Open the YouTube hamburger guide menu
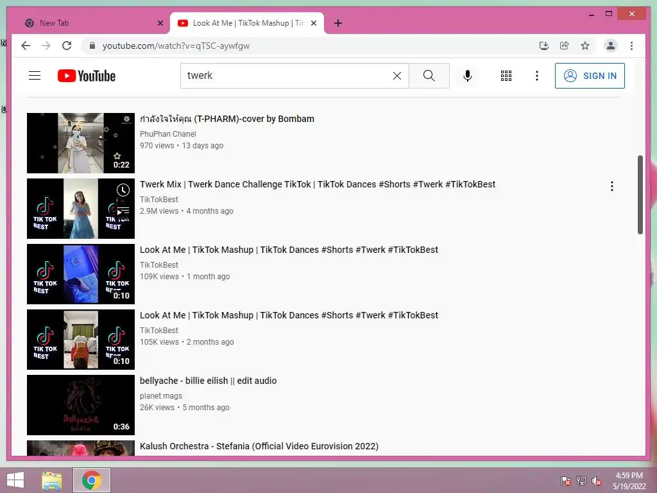Viewport: 657px width, 493px height. [x=35, y=76]
